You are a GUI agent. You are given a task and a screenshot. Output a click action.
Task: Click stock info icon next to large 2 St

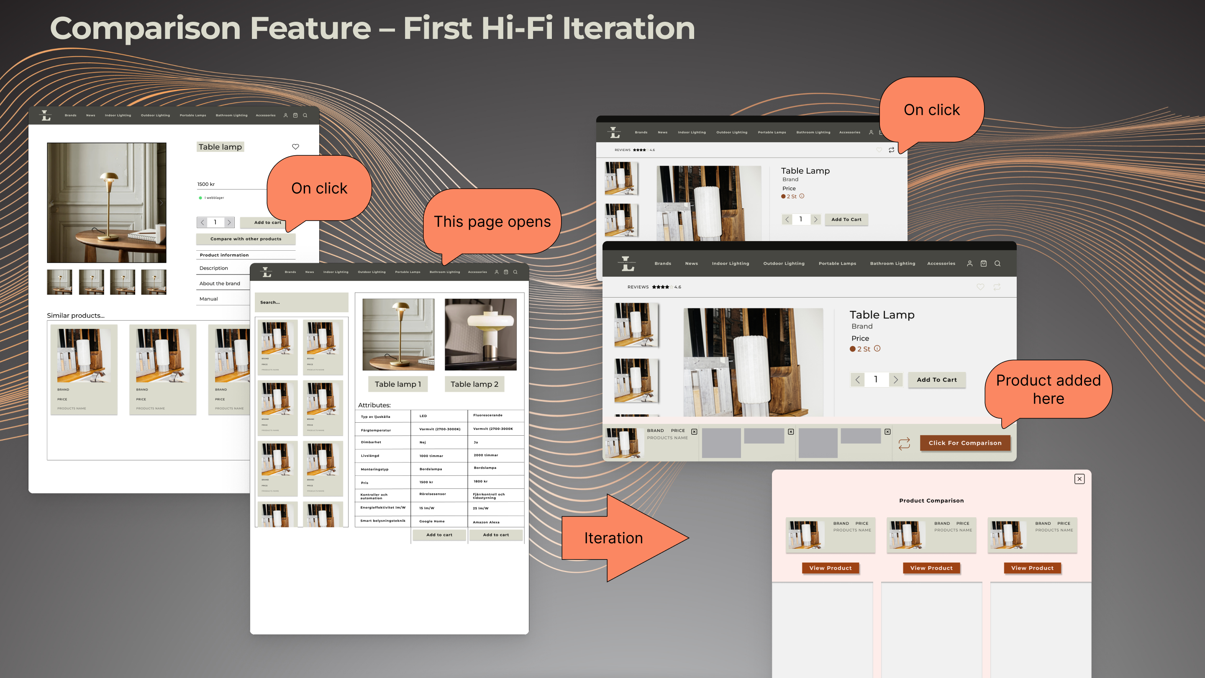coord(877,349)
